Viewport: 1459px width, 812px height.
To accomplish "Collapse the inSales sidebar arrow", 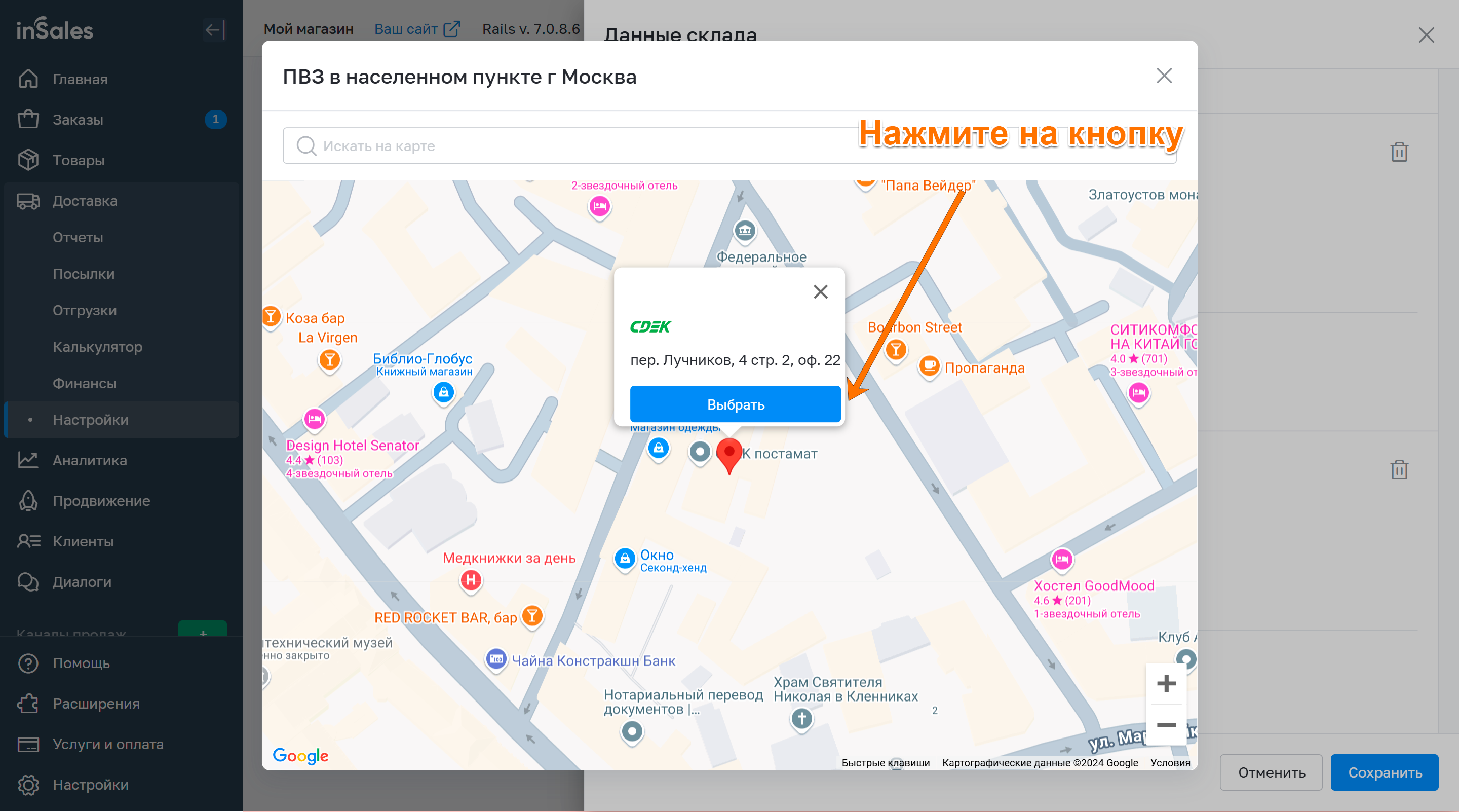I will (214, 30).
